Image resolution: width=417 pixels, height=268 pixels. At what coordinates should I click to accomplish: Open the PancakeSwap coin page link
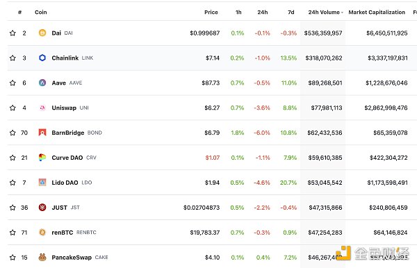[x=72, y=258]
